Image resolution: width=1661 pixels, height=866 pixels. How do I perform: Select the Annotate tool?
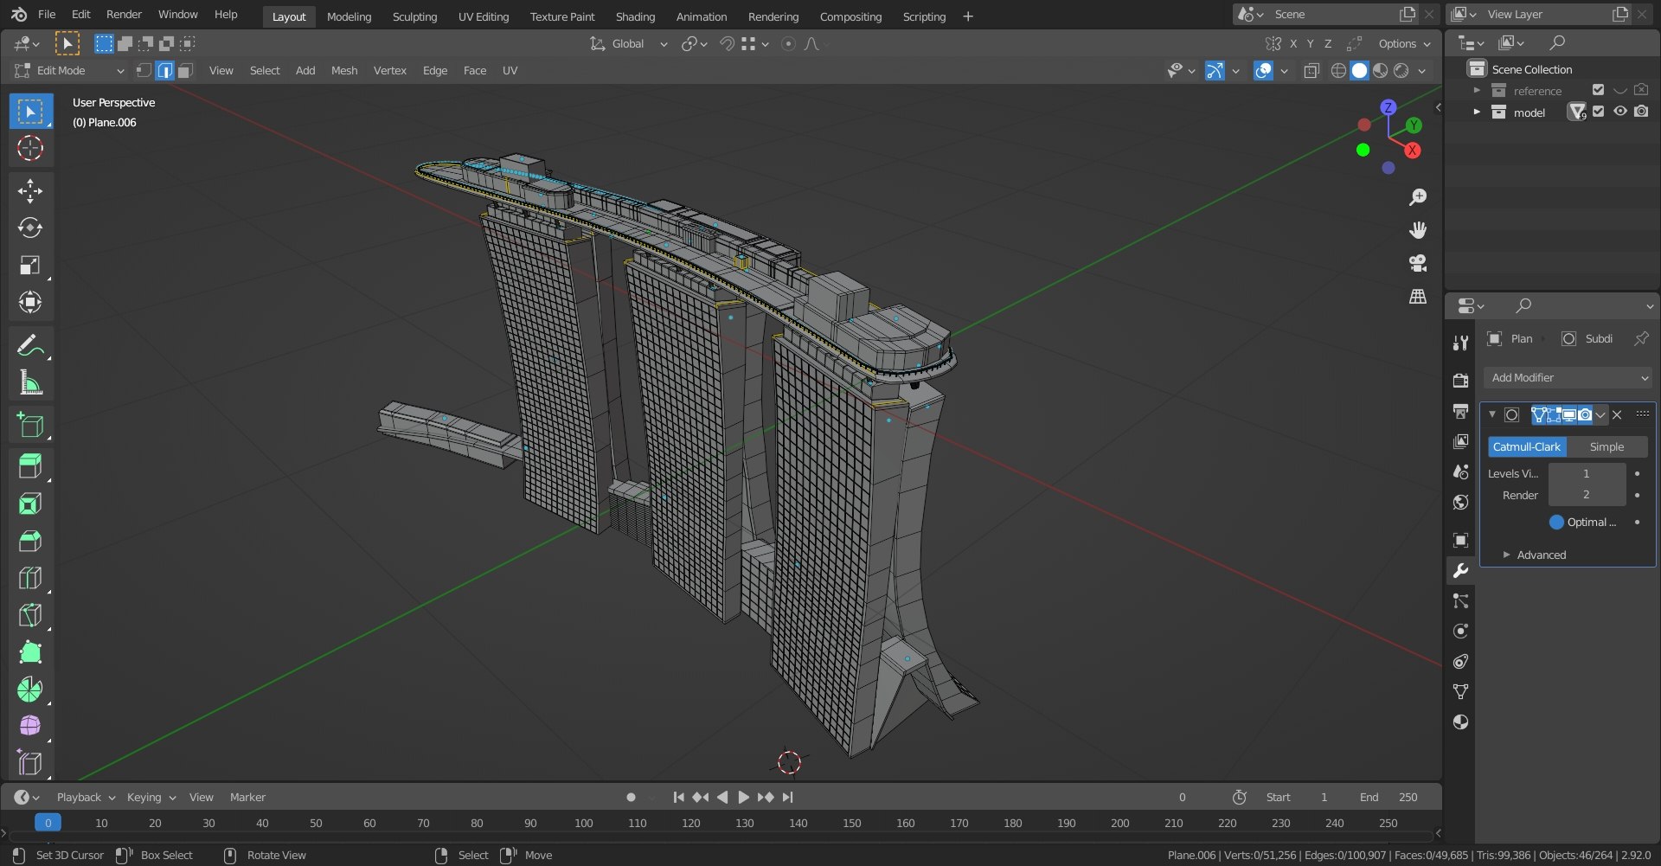click(x=30, y=345)
